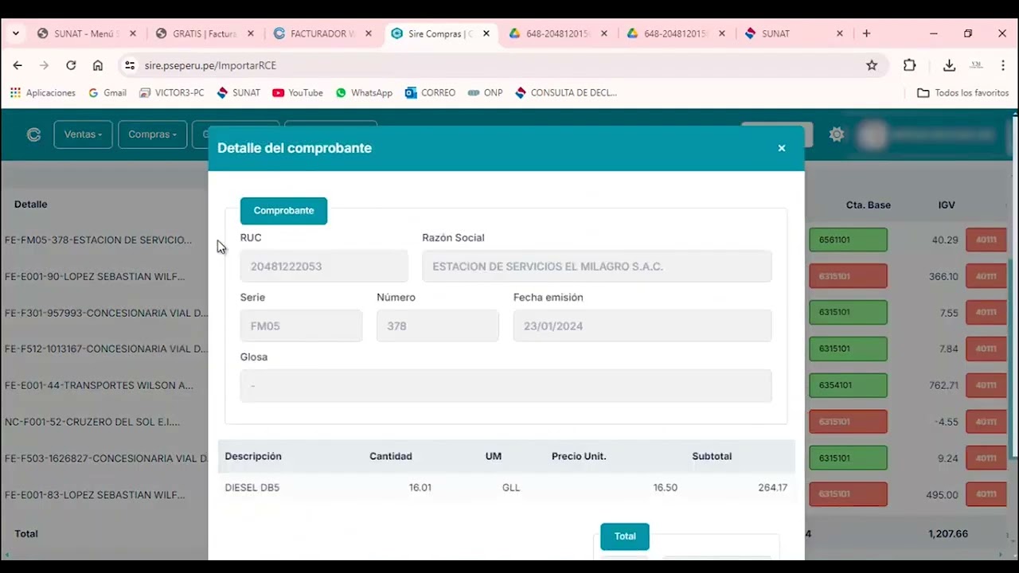Open ONP bookmark
Image resolution: width=1019 pixels, height=573 pixels.
pyautogui.click(x=486, y=93)
